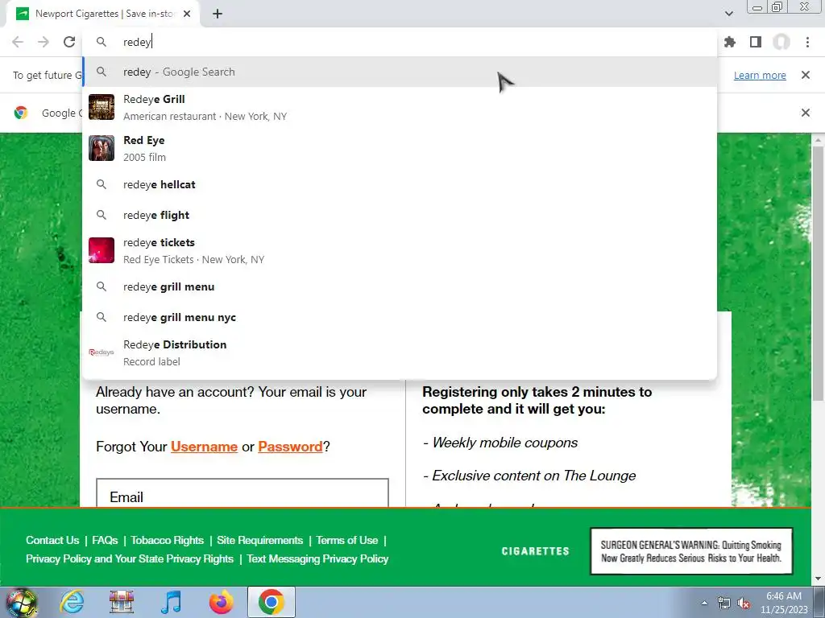The height and width of the screenshot is (618, 825).
Task: Go forward using the forward arrow
Action: [44, 42]
